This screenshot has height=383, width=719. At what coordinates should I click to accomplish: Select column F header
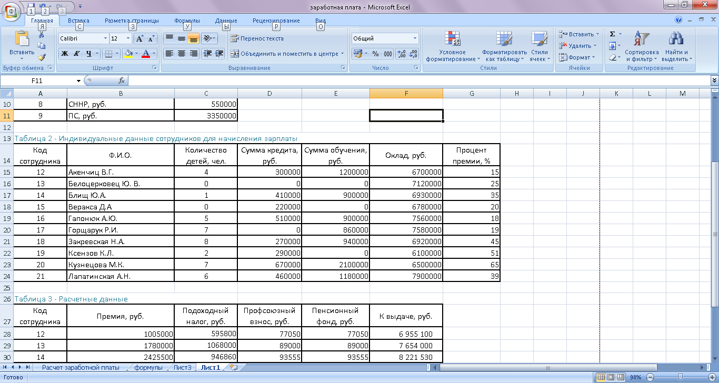406,94
